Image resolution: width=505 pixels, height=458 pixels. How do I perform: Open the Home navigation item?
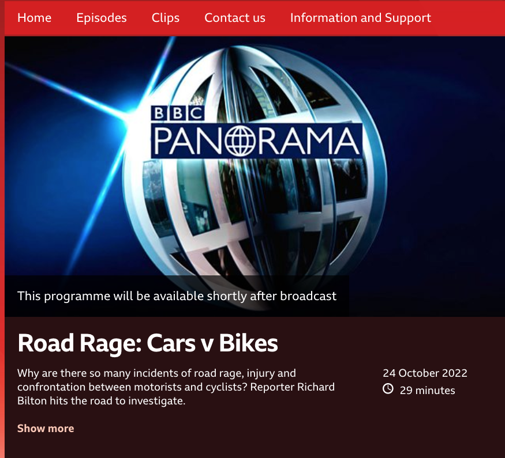click(34, 18)
